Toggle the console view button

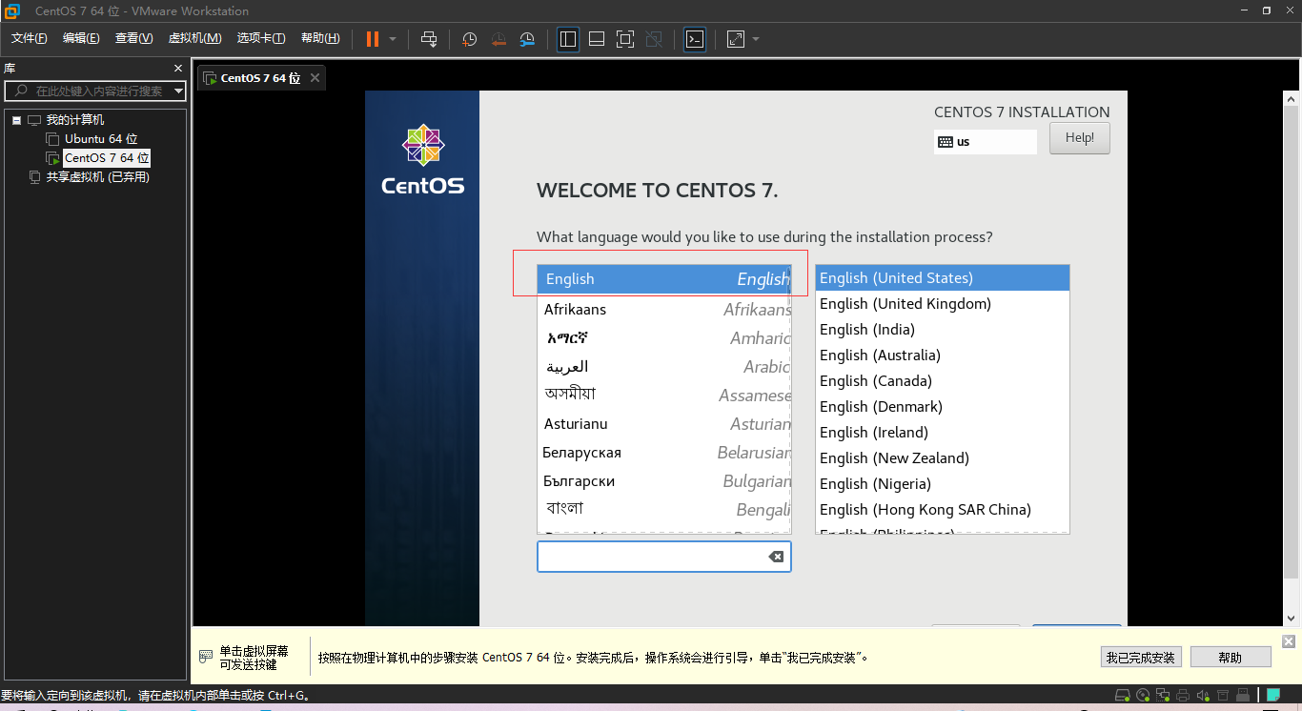[695, 39]
